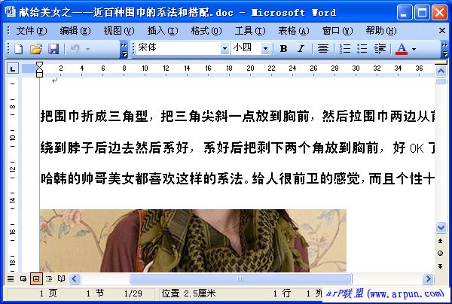The height and width of the screenshot is (304, 452).
Task: Click the tab stop type selector
Action: [x=13, y=68]
